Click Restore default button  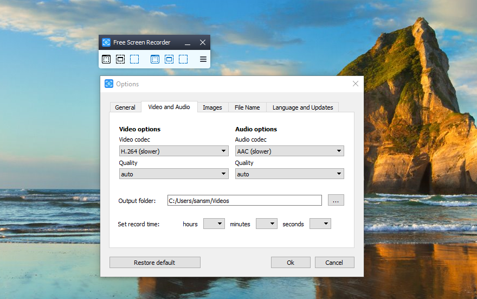tap(155, 263)
